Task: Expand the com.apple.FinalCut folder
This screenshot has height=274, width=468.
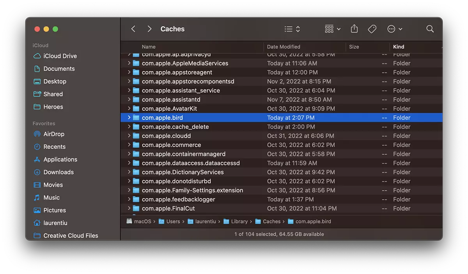Action: 129,208
